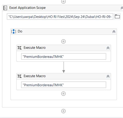This screenshot has height=118, width=123.
Task: Collapse the second Execute Macro activity
Action: pyautogui.click(x=108, y=76)
